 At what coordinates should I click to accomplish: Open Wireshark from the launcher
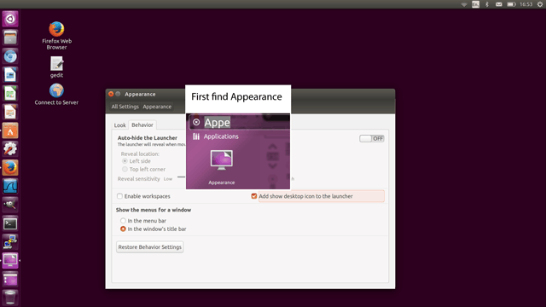coord(10,187)
